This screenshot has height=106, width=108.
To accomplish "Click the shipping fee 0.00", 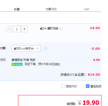I will (96, 60).
